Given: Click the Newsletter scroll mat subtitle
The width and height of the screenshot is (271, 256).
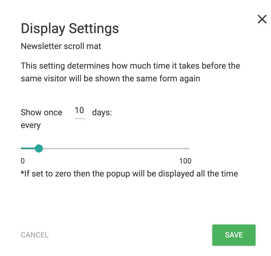Looking at the screenshot, I should pos(61,46).
